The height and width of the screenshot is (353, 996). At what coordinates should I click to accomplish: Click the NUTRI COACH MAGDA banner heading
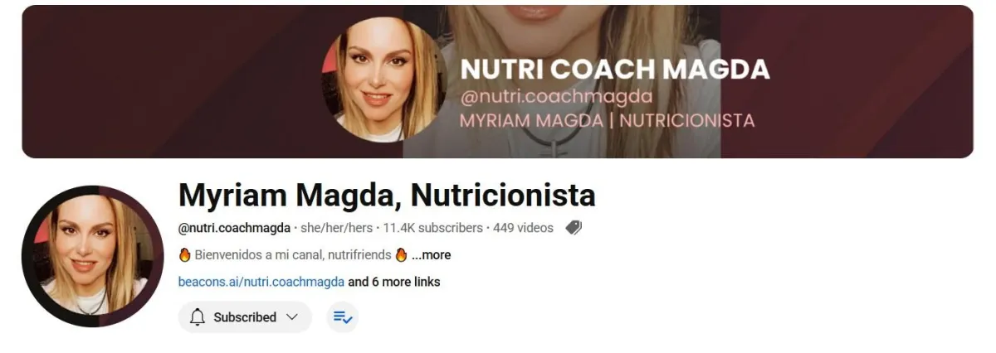coord(615,70)
